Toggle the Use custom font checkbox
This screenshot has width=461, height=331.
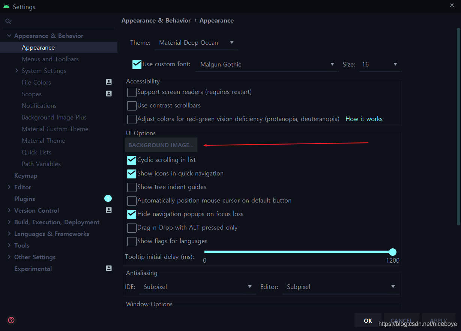[137, 64]
